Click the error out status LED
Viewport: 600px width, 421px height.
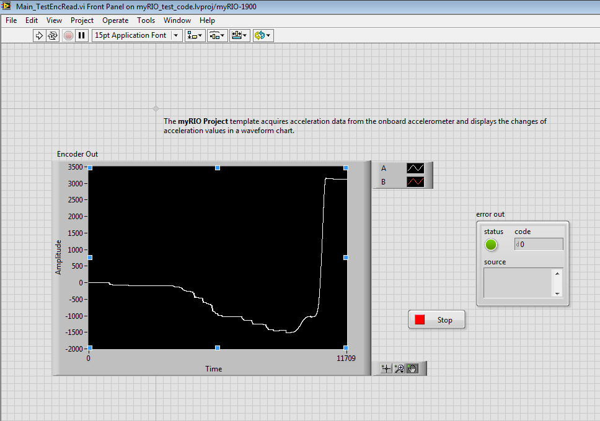click(x=491, y=245)
